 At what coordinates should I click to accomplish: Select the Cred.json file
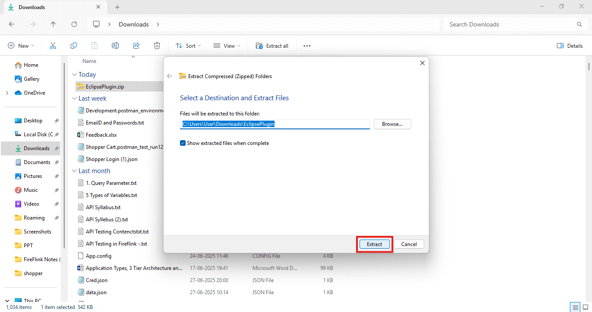tap(92, 280)
